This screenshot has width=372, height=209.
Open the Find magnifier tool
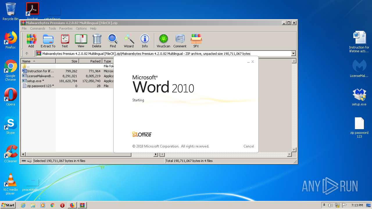(113, 41)
